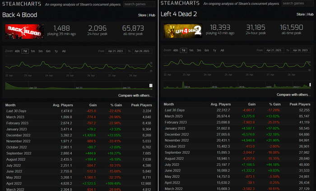Select 1y zoom on Left 4 Dead 2 chart
316x191 pixels.
tap(214, 50)
